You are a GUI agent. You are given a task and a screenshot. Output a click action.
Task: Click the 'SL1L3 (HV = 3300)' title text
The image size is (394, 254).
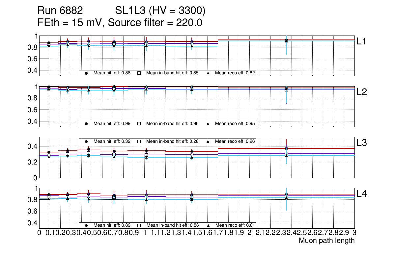click(x=160, y=11)
